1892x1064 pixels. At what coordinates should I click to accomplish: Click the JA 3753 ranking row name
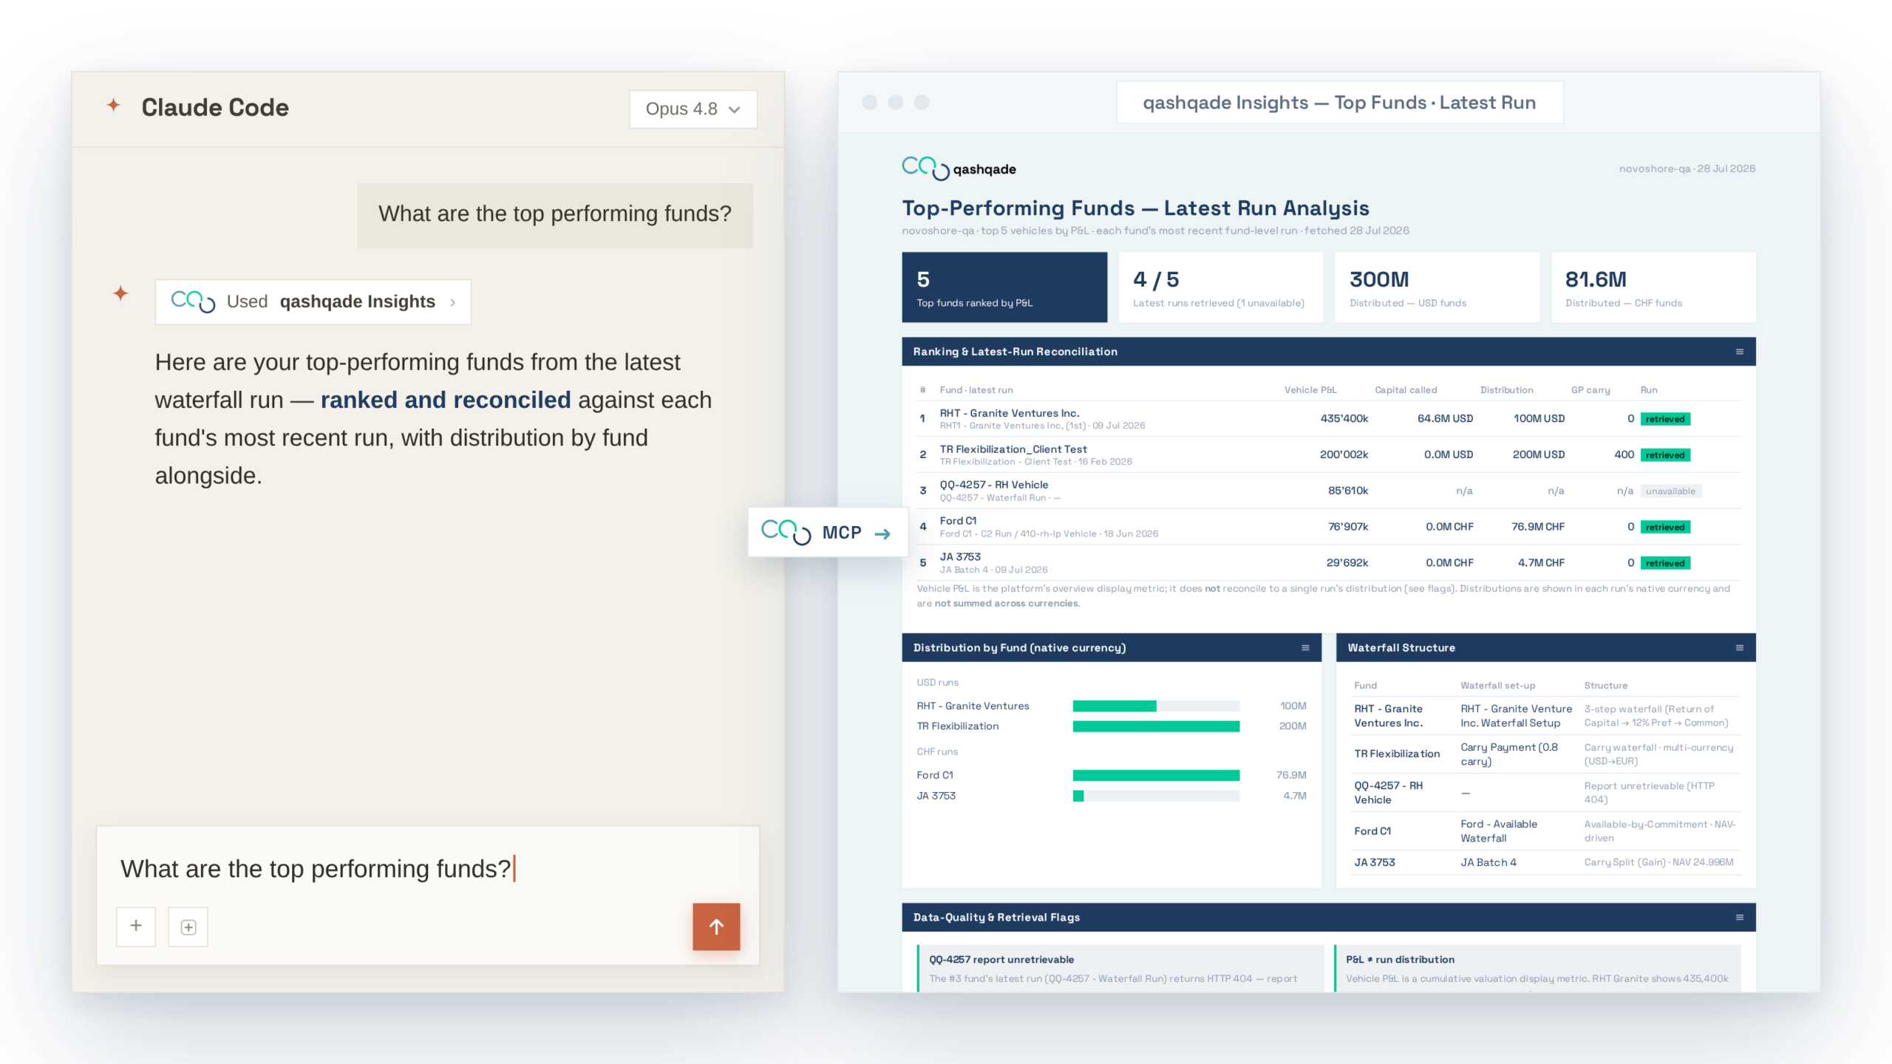coord(960,557)
